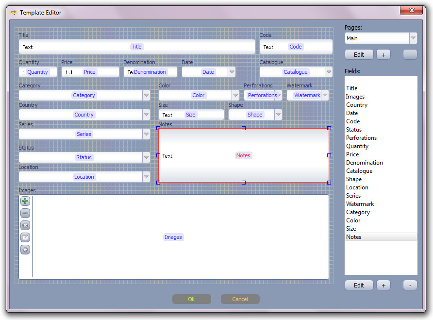The width and height of the screenshot is (433, 320).
Task: Click the plus button under Pages
Action: pos(383,54)
